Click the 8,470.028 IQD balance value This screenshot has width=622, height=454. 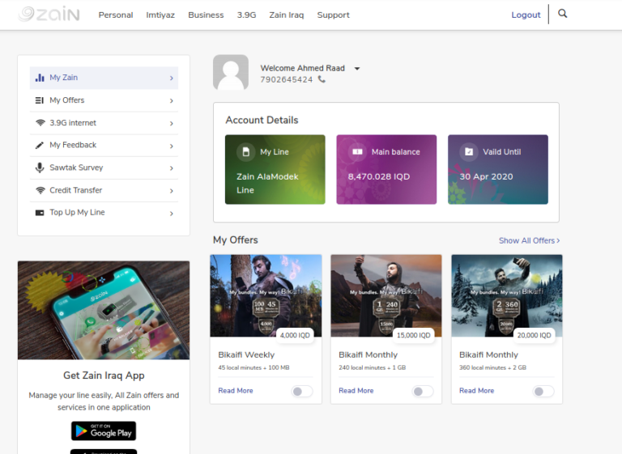tap(379, 176)
